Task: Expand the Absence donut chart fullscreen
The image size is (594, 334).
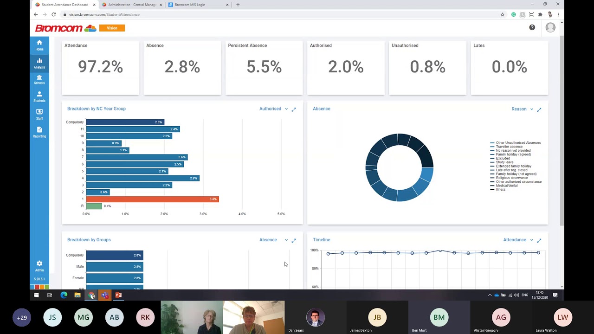Action: (539, 110)
